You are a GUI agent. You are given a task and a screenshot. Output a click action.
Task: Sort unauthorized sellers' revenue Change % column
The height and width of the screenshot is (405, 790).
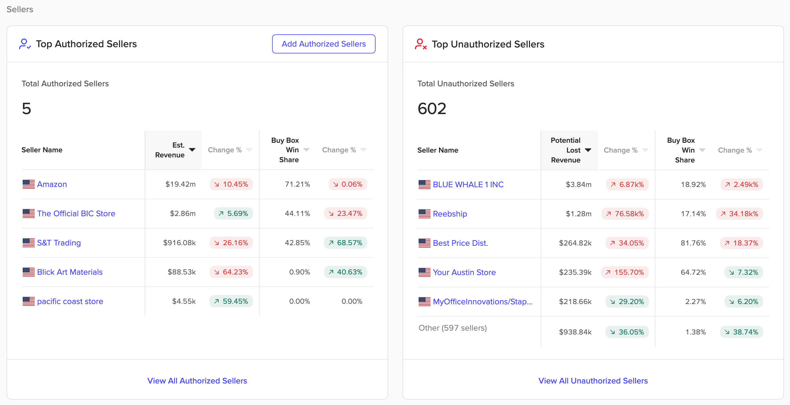pyautogui.click(x=645, y=150)
